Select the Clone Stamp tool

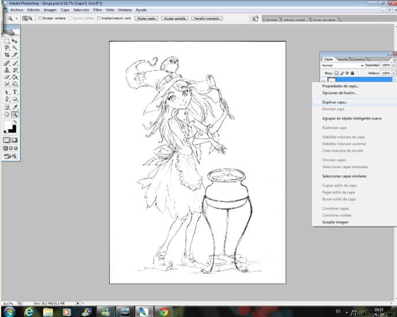(x=7, y=70)
